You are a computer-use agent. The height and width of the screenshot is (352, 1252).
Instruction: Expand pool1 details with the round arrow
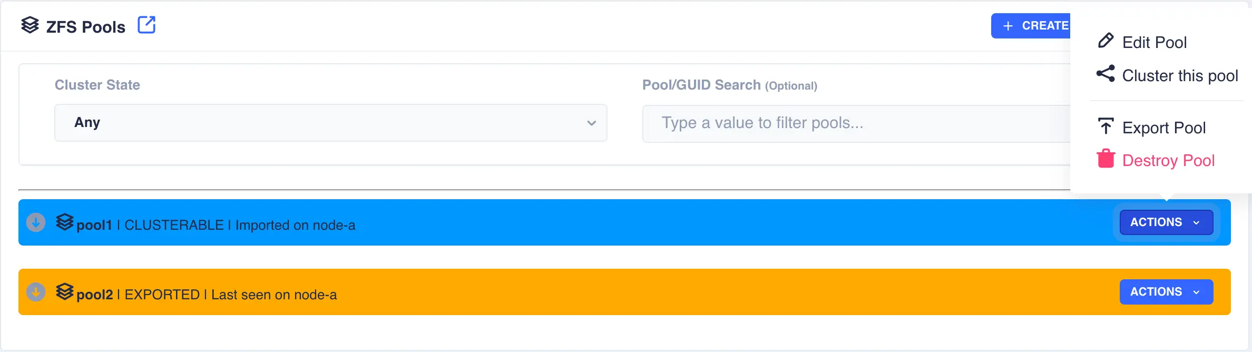pos(36,222)
